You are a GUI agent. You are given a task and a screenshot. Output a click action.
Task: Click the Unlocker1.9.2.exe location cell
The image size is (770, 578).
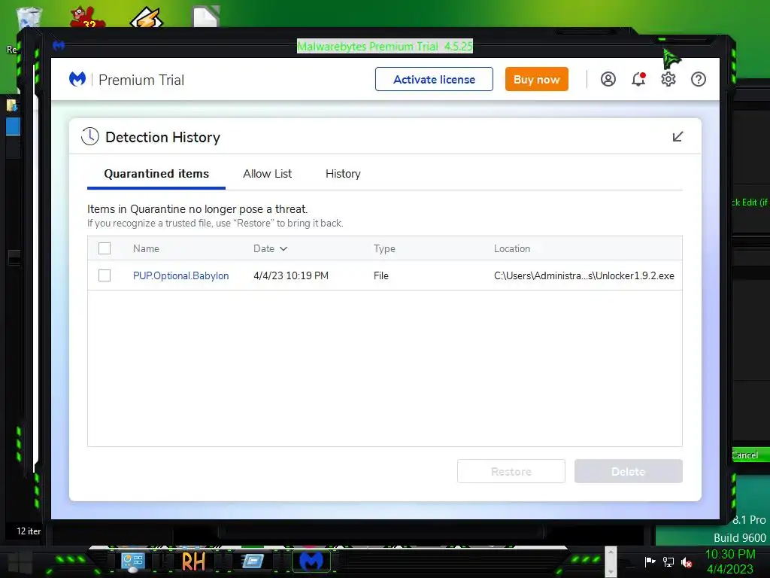[x=584, y=275]
